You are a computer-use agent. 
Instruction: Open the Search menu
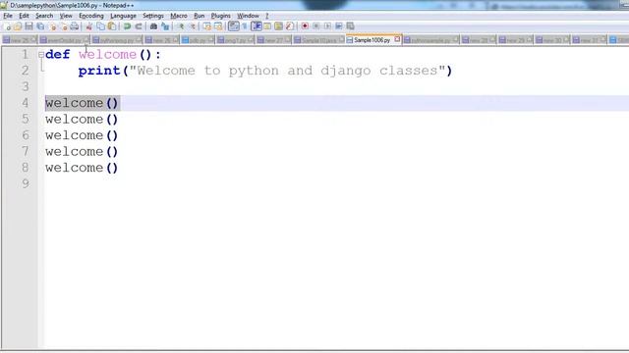[44, 16]
